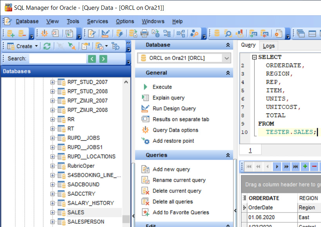Click the print query toolbar icon
The image size is (321, 227).
coord(145,33)
